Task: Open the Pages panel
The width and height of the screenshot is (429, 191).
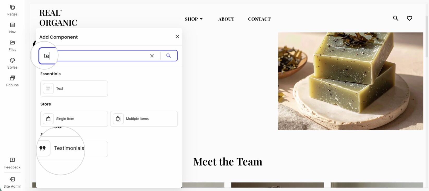Action: coord(12,10)
